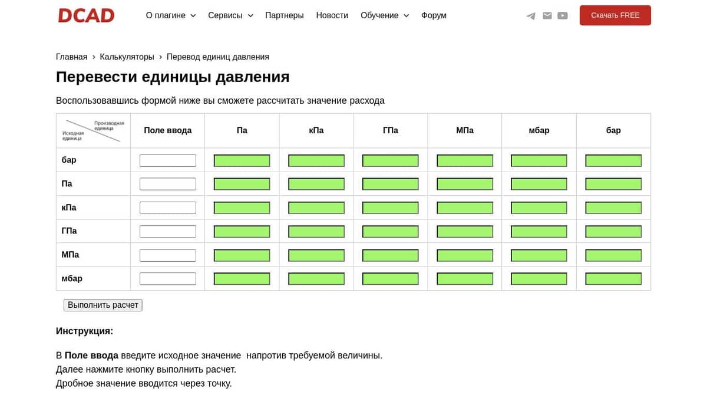Expand the Сервисы dropdown menu
This screenshot has height=398, width=707.
coord(230,15)
